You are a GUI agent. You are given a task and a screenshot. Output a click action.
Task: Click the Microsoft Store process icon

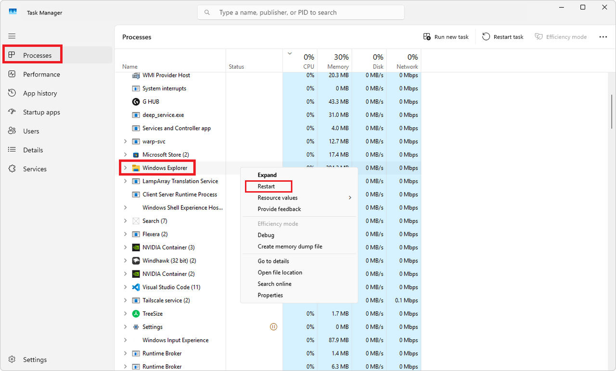tap(136, 155)
